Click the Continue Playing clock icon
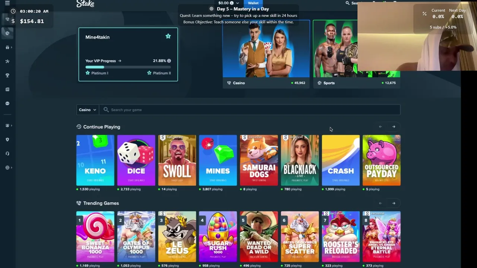 tap(79, 127)
